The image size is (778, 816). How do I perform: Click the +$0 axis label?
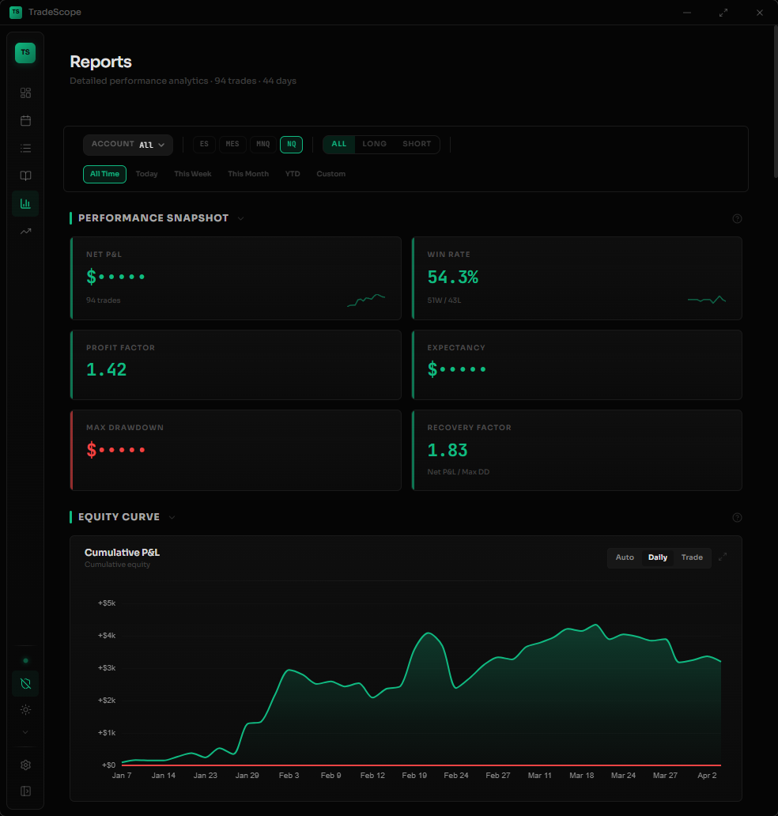click(x=108, y=765)
